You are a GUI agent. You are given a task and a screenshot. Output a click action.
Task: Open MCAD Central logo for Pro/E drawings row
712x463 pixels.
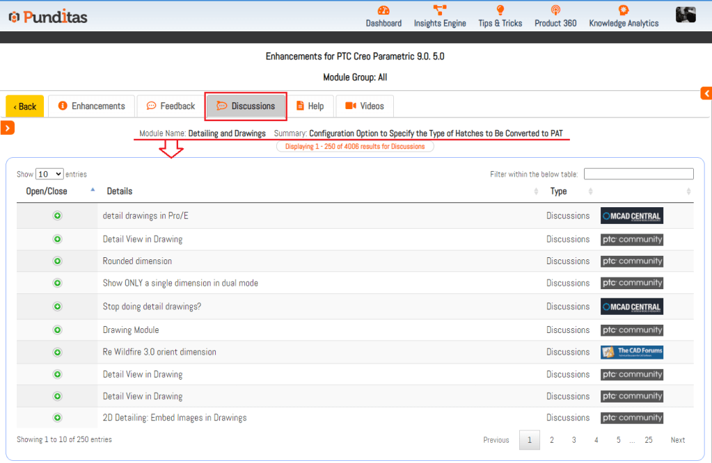point(632,216)
